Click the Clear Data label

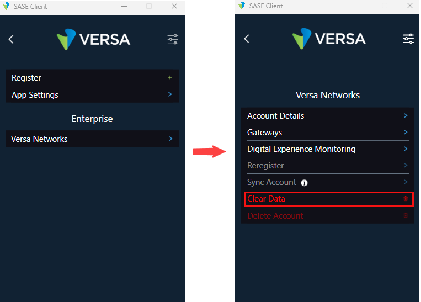tap(266, 199)
